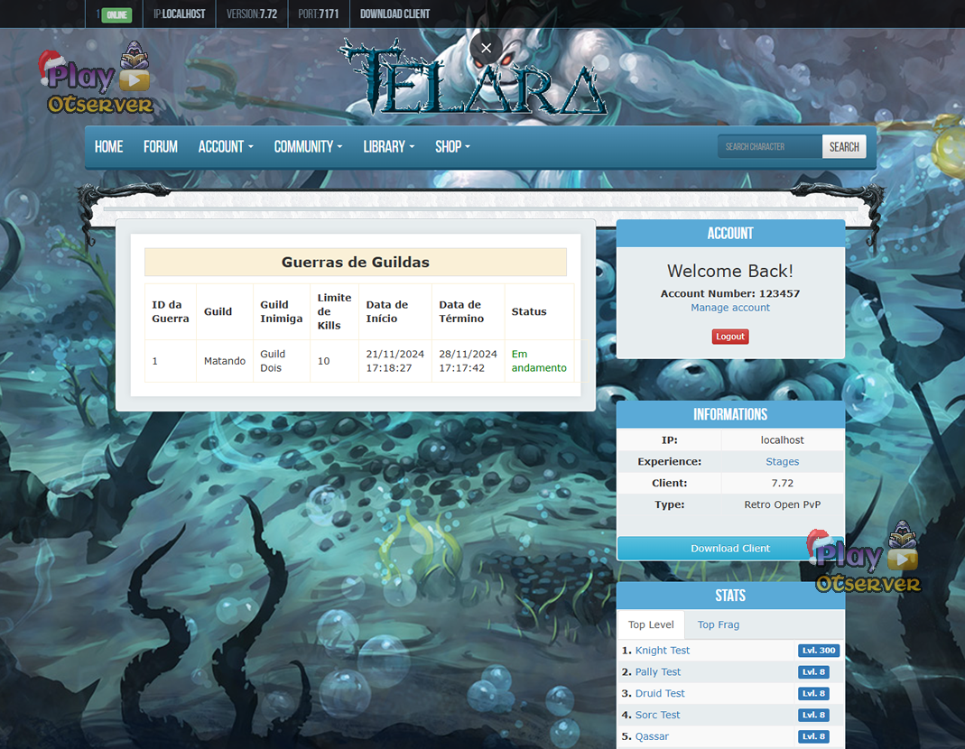Click the ID da Guerra column header
The height and width of the screenshot is (749, 965).
pyautogui.click(x=171, y=311)
